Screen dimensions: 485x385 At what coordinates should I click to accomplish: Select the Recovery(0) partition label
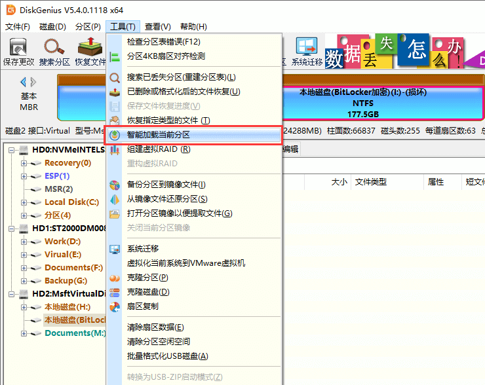[x=68, y=163]
